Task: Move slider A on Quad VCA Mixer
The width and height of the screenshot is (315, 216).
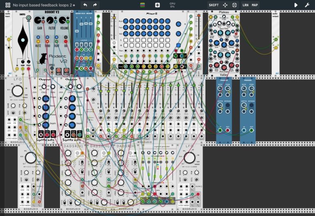Action: (x=77, y=31)
